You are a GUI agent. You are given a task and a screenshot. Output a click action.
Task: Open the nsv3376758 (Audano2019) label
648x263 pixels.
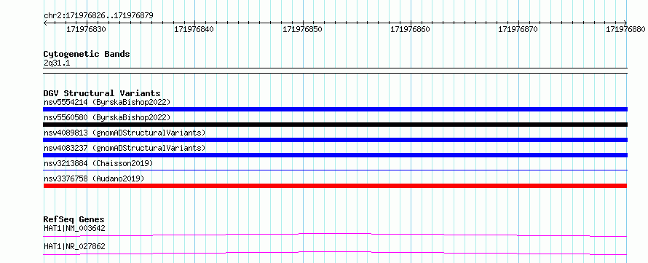[94, 178]
